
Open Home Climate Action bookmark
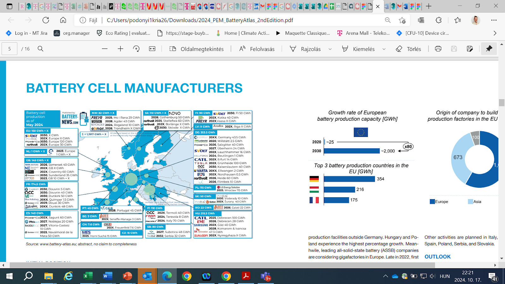(x=242, y=33)
